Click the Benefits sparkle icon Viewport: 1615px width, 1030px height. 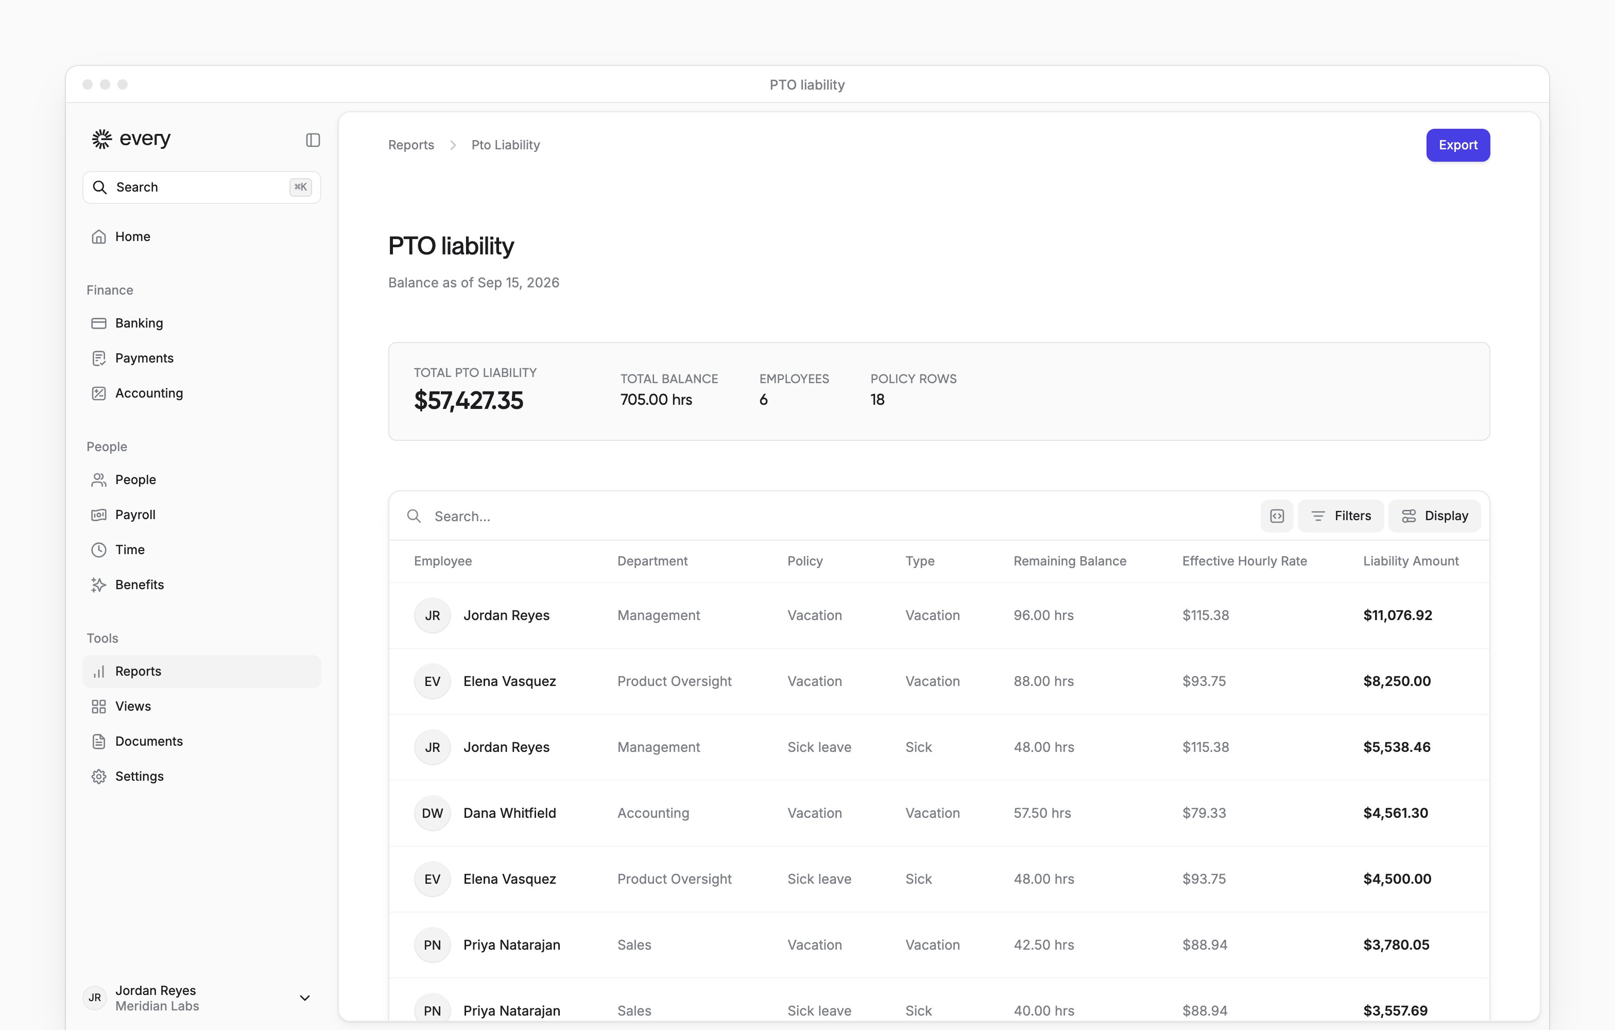(x=98, y=585)
